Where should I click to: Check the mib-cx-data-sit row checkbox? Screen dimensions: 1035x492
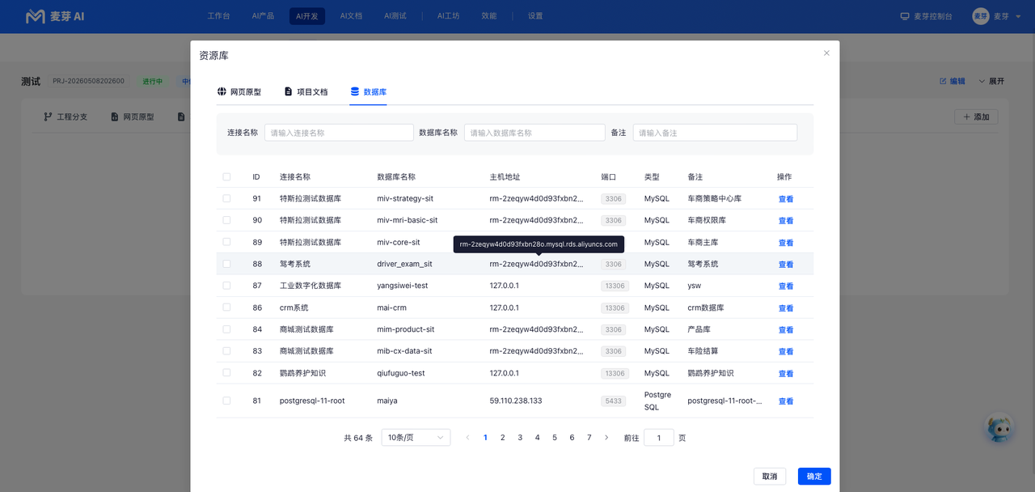click(226, 351)
